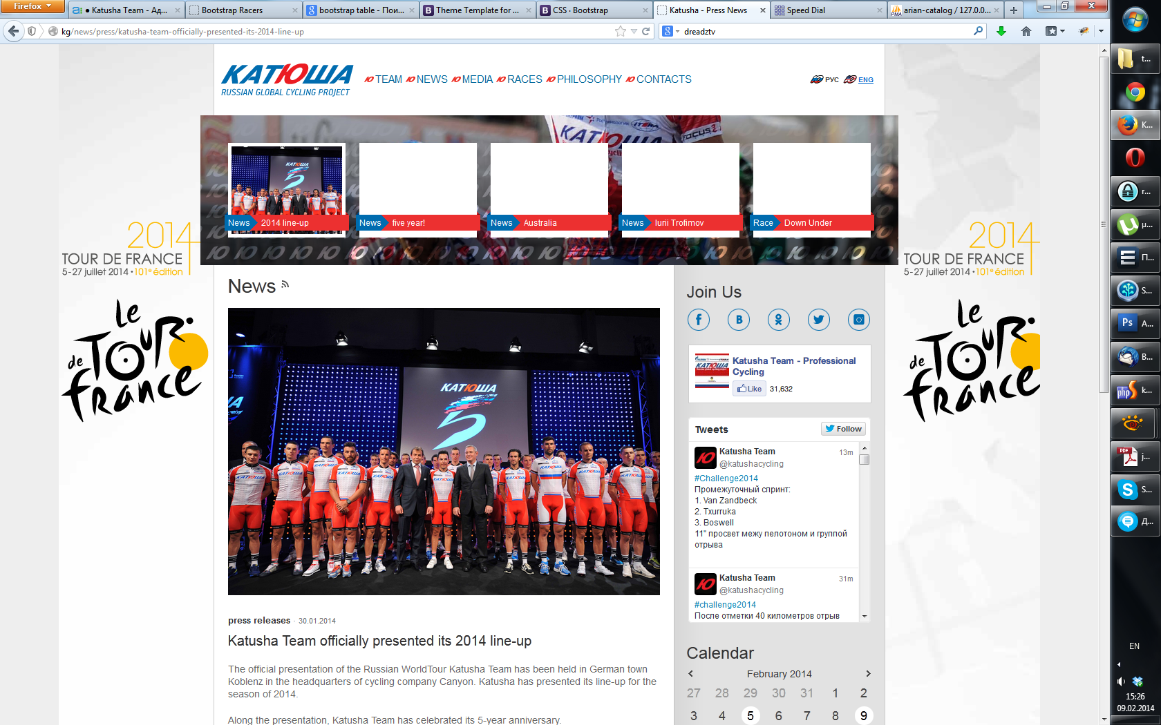Open Katusha's Facebook page icon
This screenshot has width=1161, height=725.
click(699, 320)
